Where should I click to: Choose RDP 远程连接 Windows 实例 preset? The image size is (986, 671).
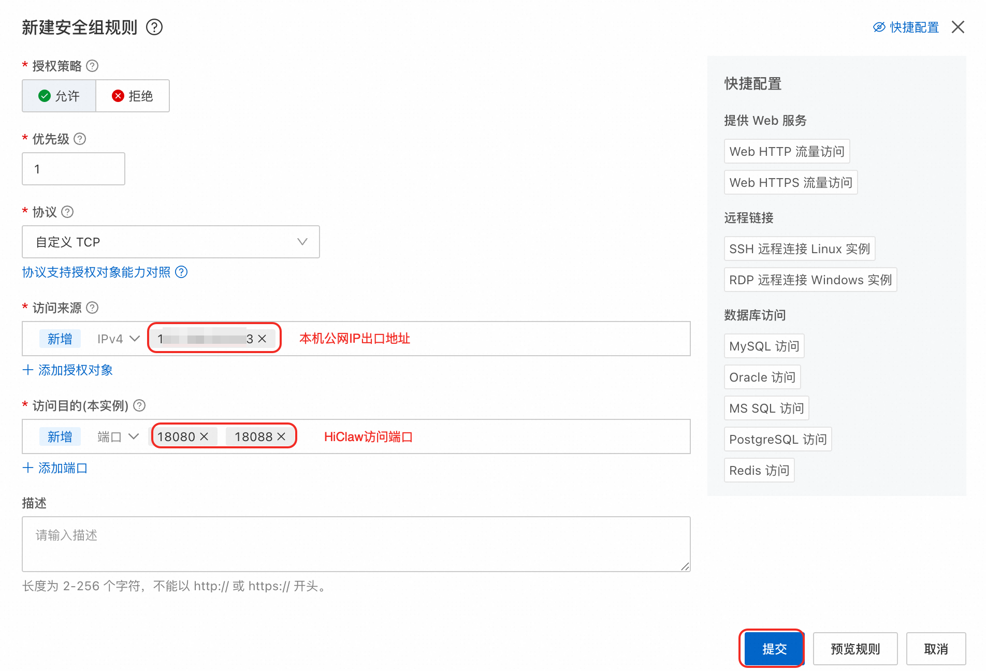[810, 280]
